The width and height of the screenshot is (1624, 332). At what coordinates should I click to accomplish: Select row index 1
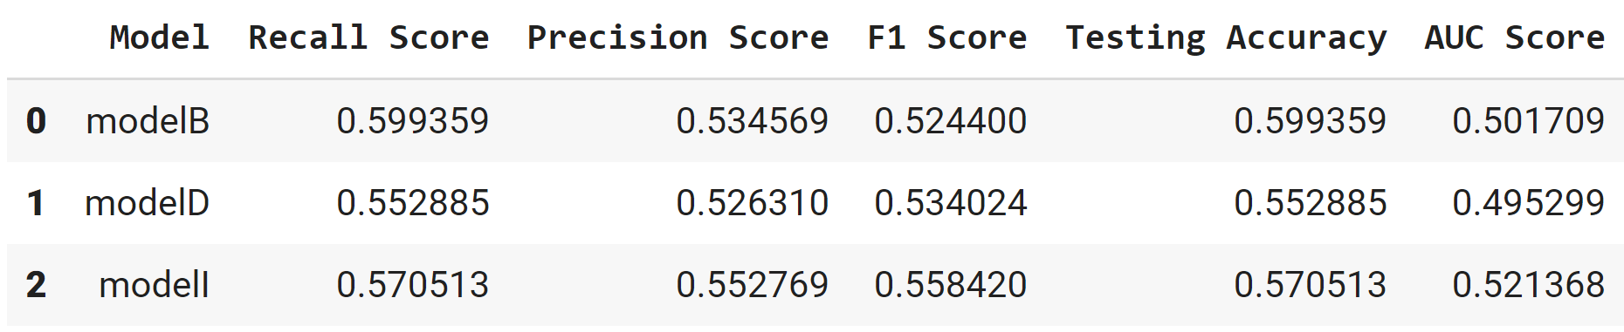[x=36, y=203]
